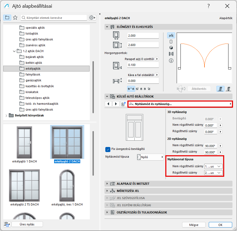Screen dimensions: 237x231
Task: Open library settings gear menu
Action: pos(92,18)
